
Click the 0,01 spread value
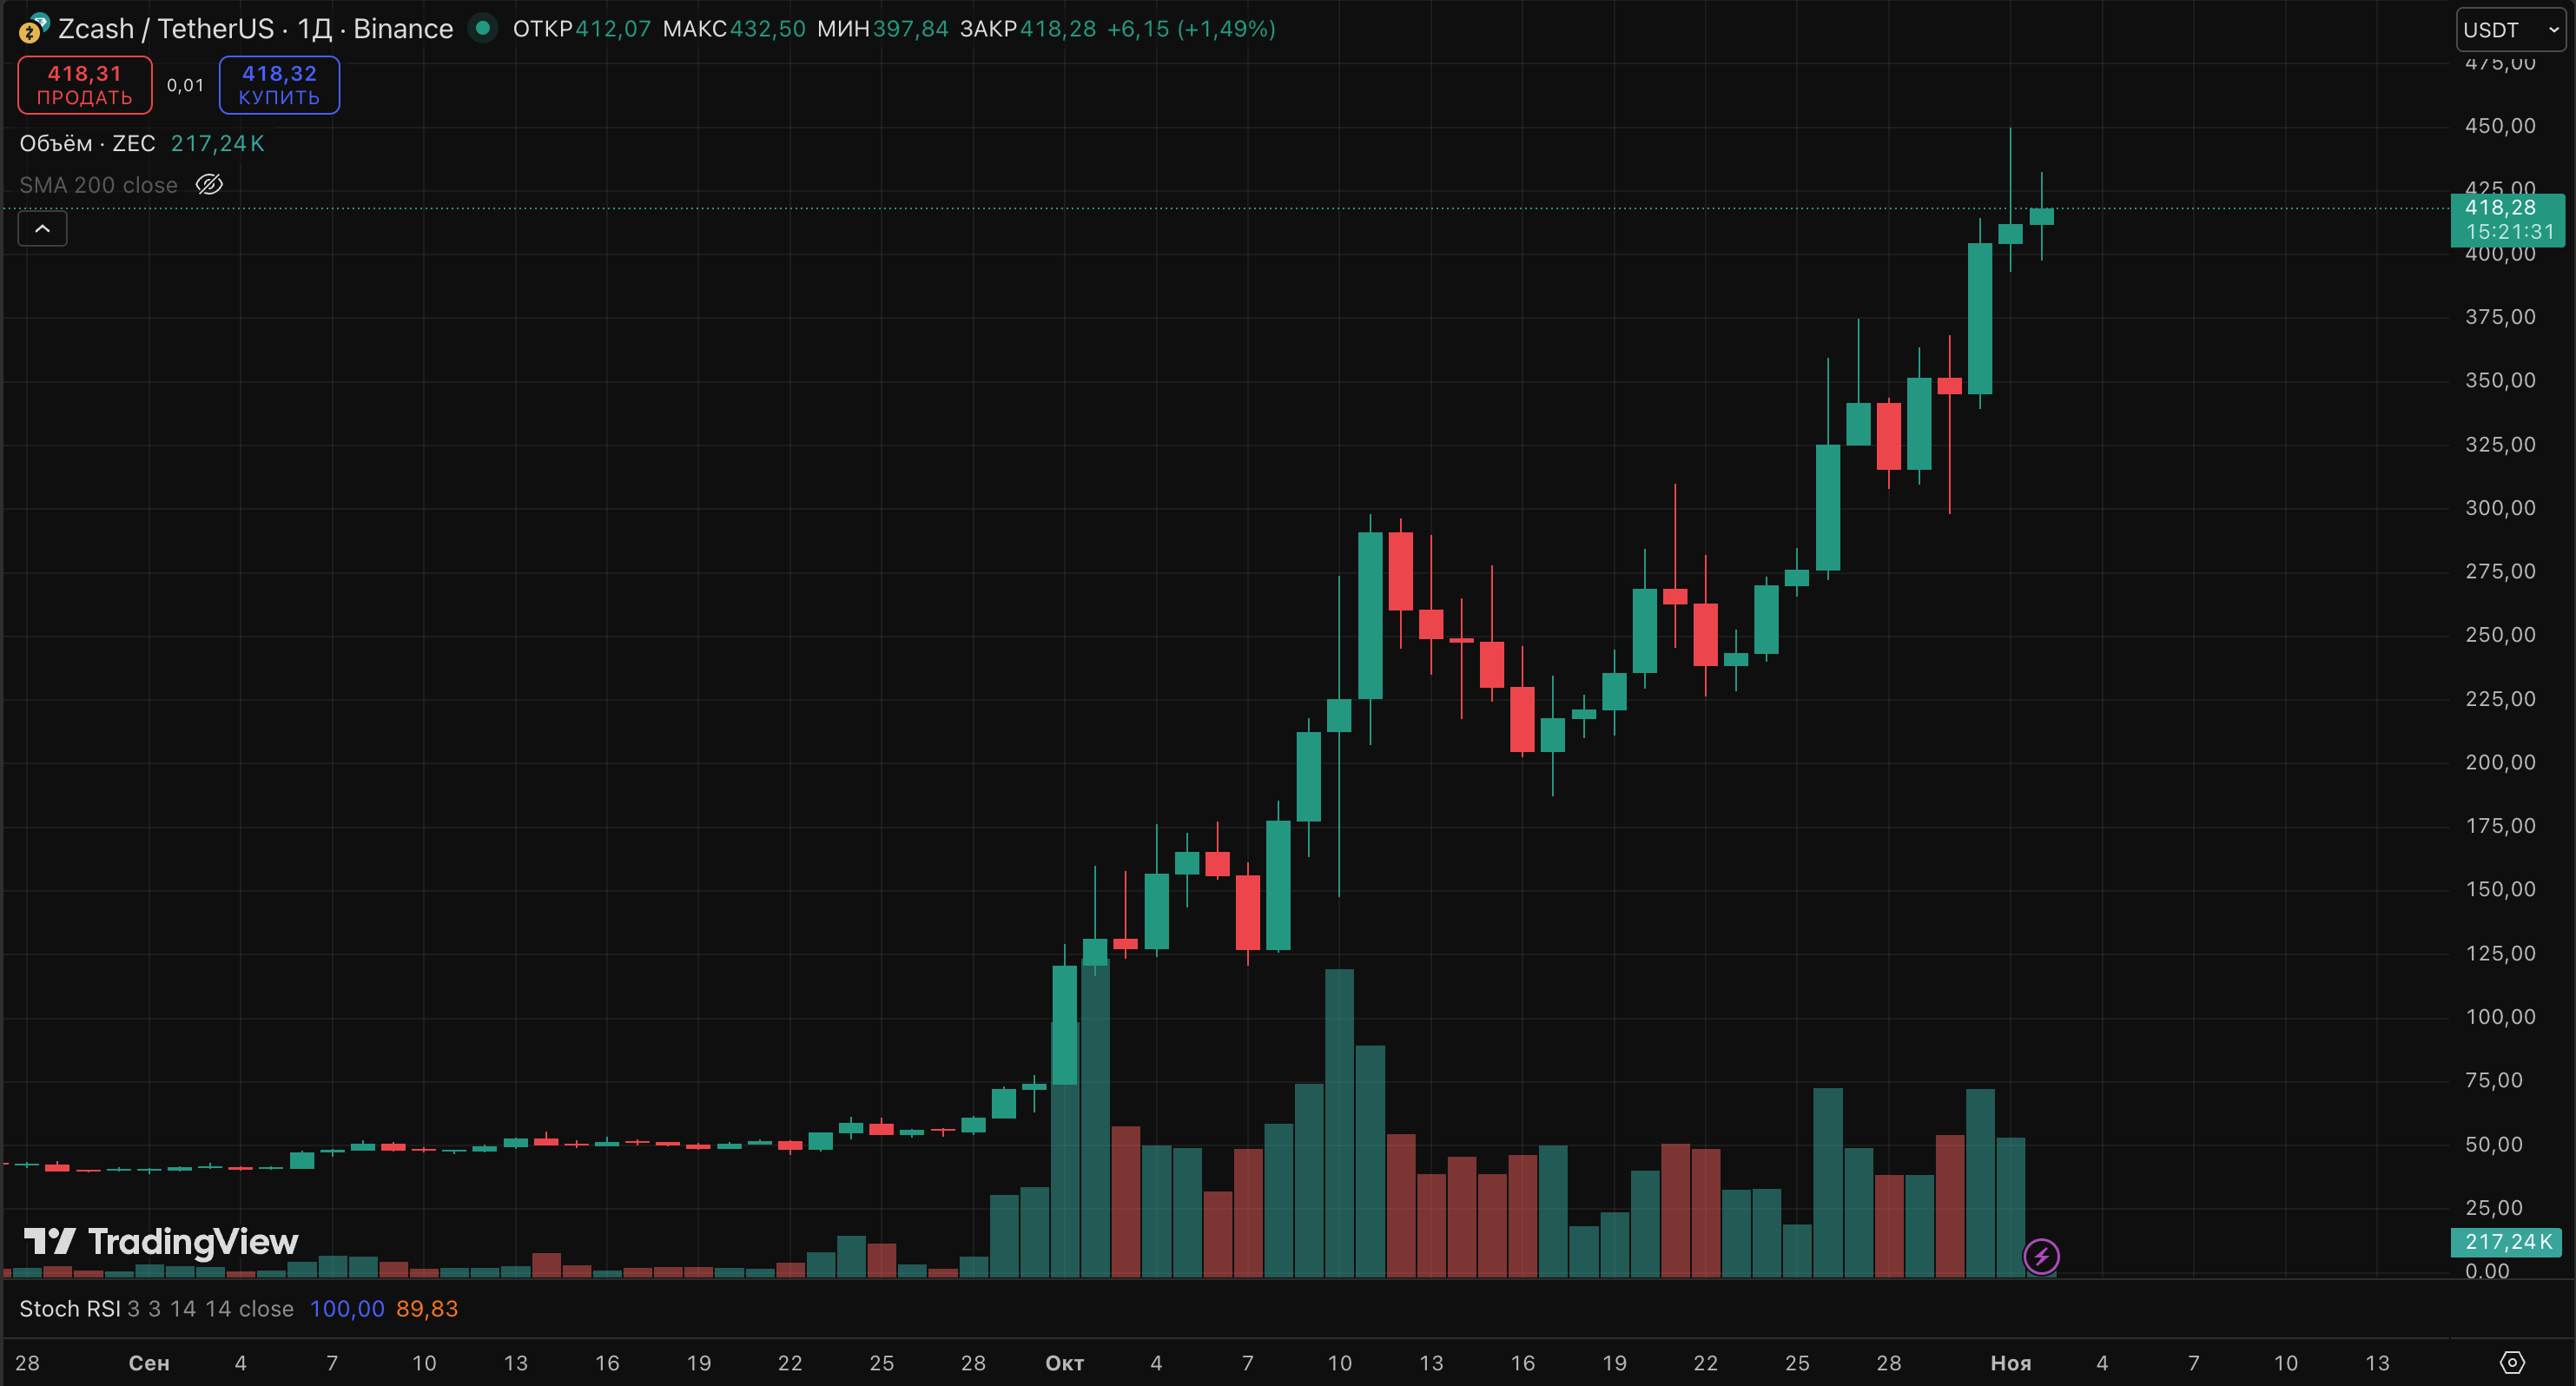pos(185,85)
